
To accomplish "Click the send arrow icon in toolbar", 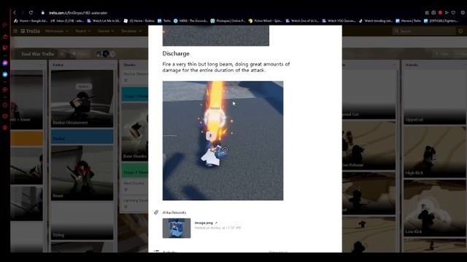I will [x=447, y=13].
